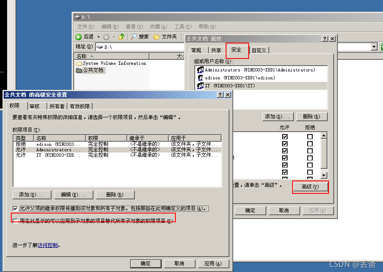Click 应用(A) in advanced security dialog

coord(213,264)
